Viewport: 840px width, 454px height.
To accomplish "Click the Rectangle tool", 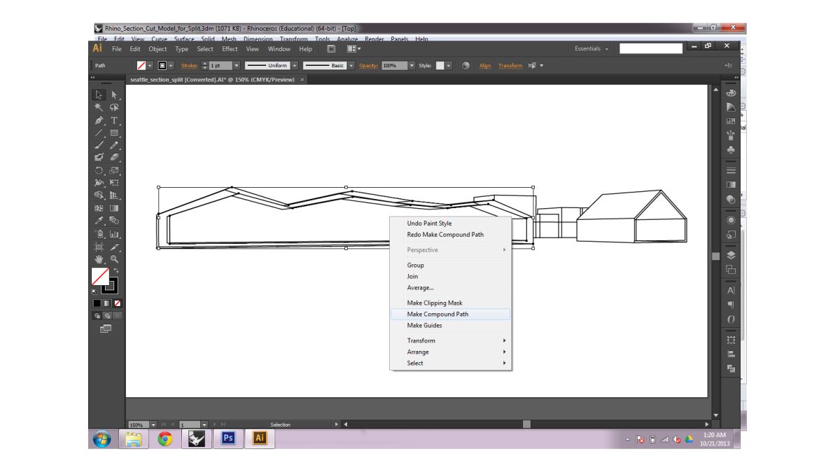I will point(114,133).
